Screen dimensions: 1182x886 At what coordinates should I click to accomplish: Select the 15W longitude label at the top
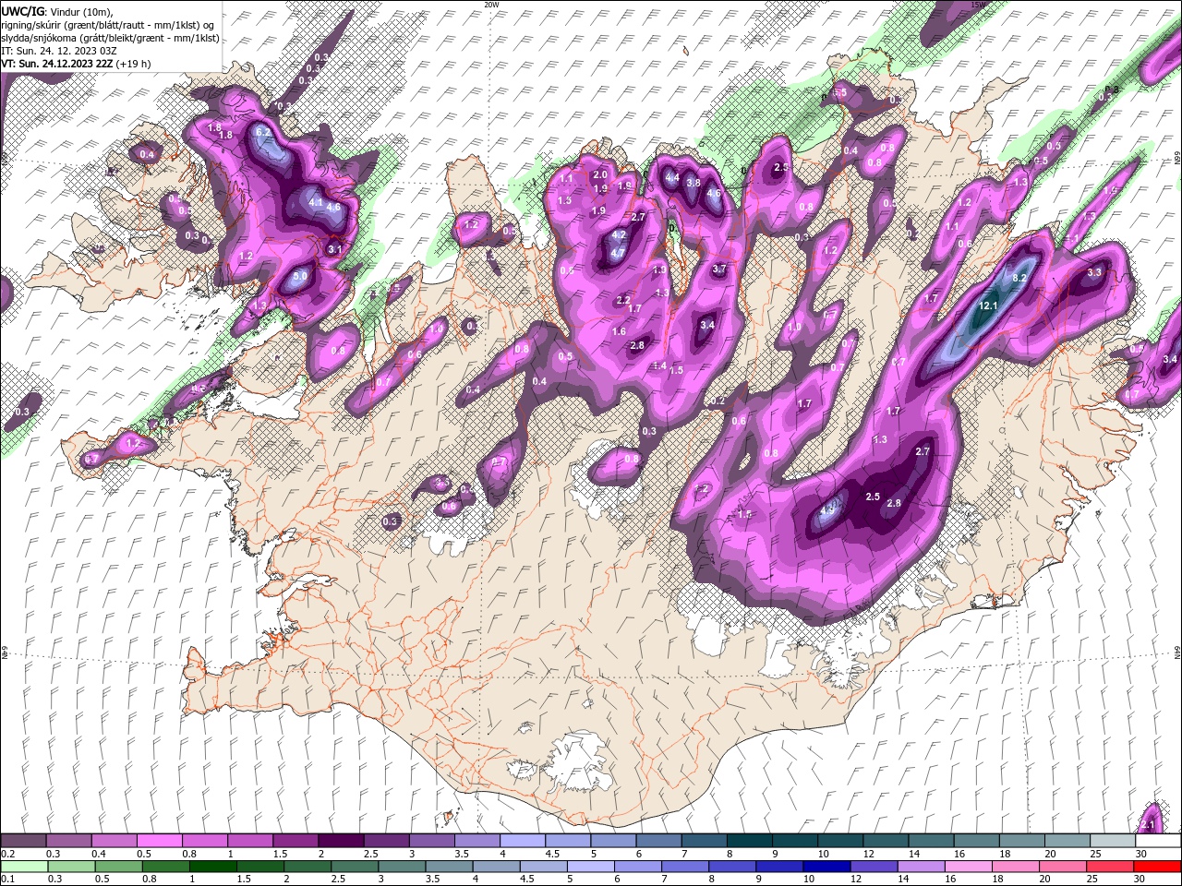[979, 5]
